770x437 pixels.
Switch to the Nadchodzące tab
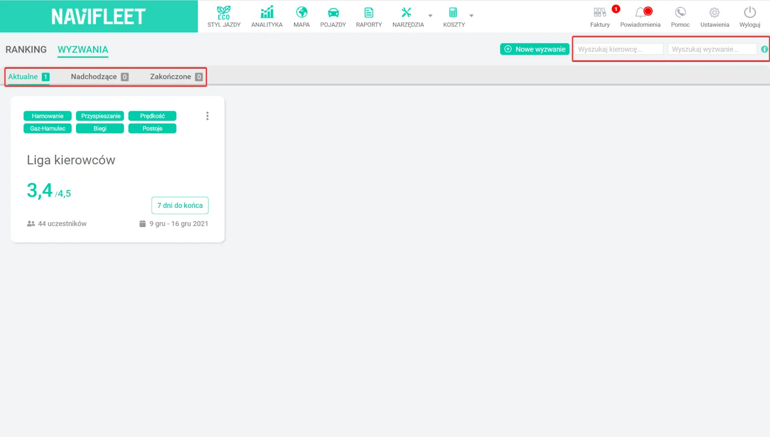click(x=100, y=77)
